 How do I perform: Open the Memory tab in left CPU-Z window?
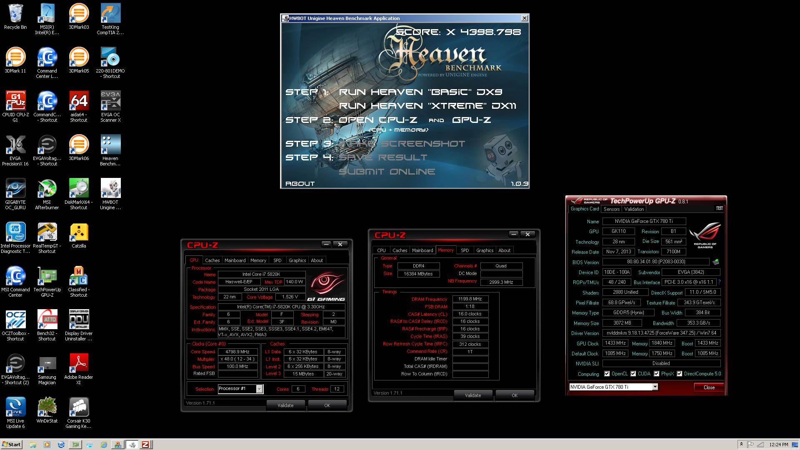tap(258, 260)
